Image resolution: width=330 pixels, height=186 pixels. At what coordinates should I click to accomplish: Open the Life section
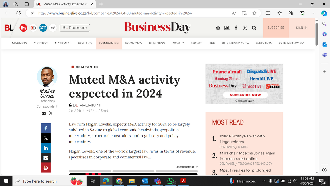[211, 43]
